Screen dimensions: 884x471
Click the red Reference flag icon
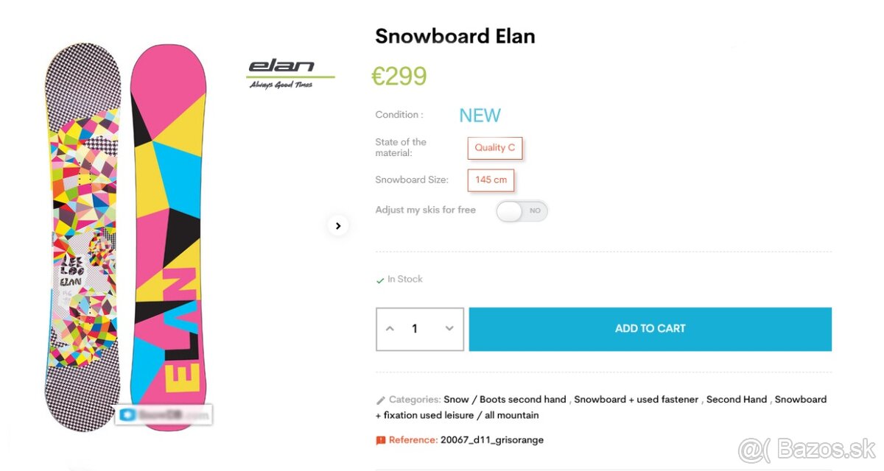pos(379,439)
